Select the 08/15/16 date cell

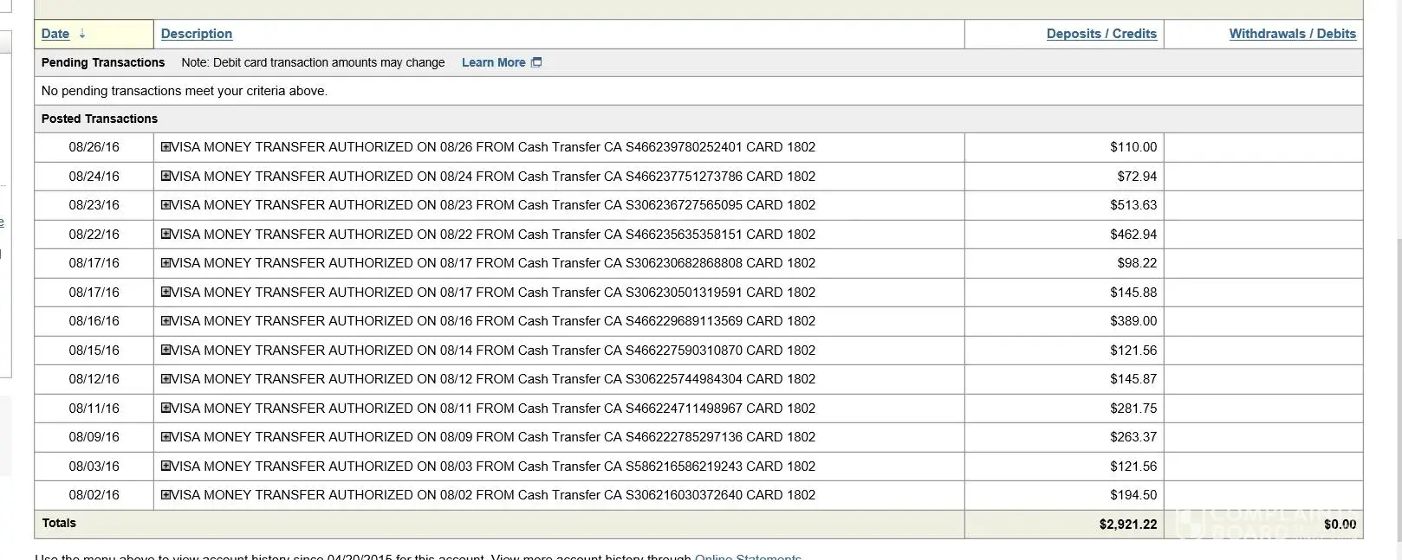click(x=94, y=350)
